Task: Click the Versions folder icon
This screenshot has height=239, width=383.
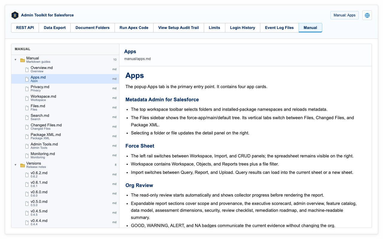Action: tap(22, 165)
